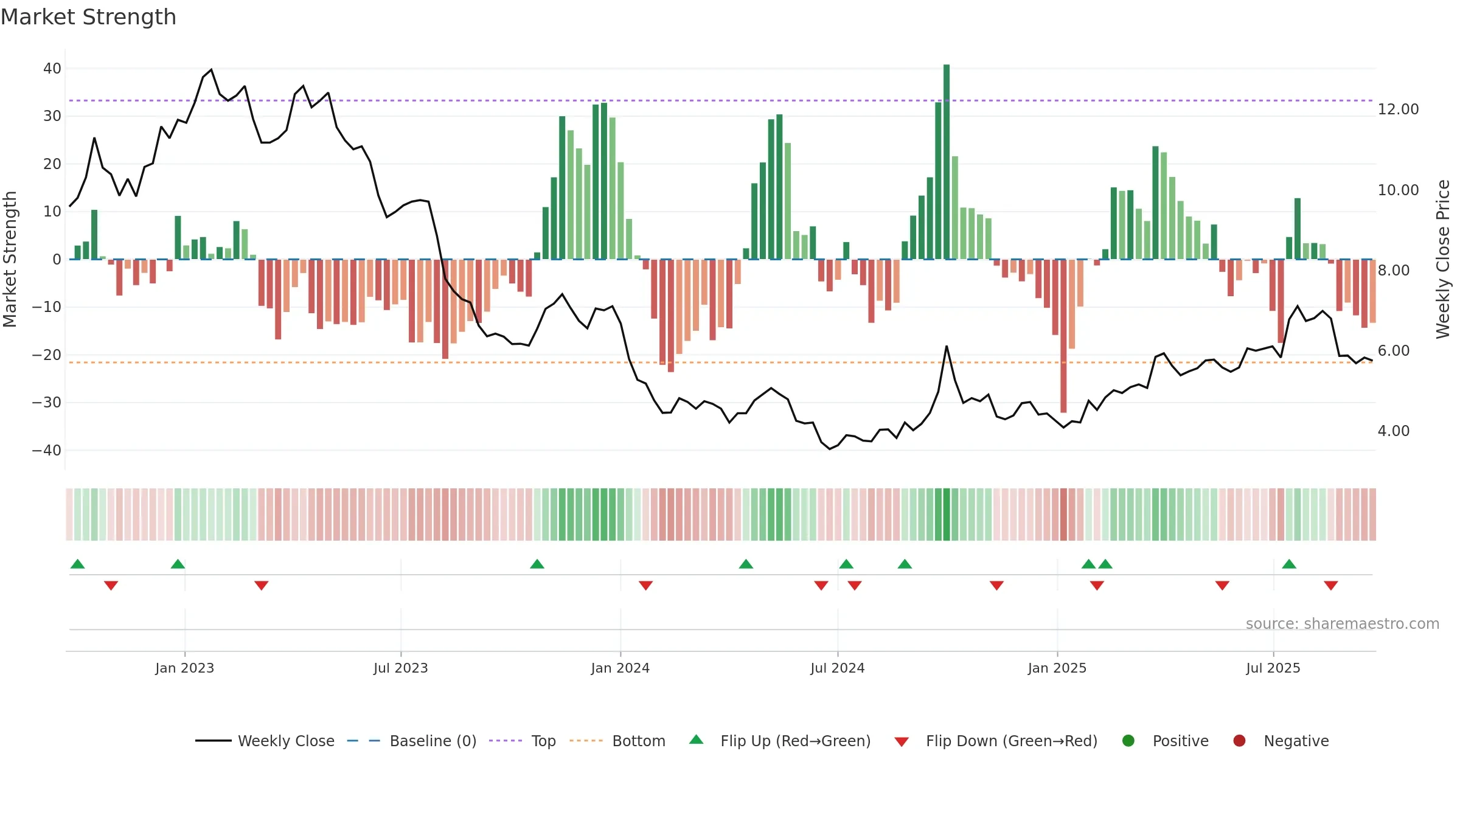
Task: Toggle the Negative legend label
Action: [x=1296, y=741]
